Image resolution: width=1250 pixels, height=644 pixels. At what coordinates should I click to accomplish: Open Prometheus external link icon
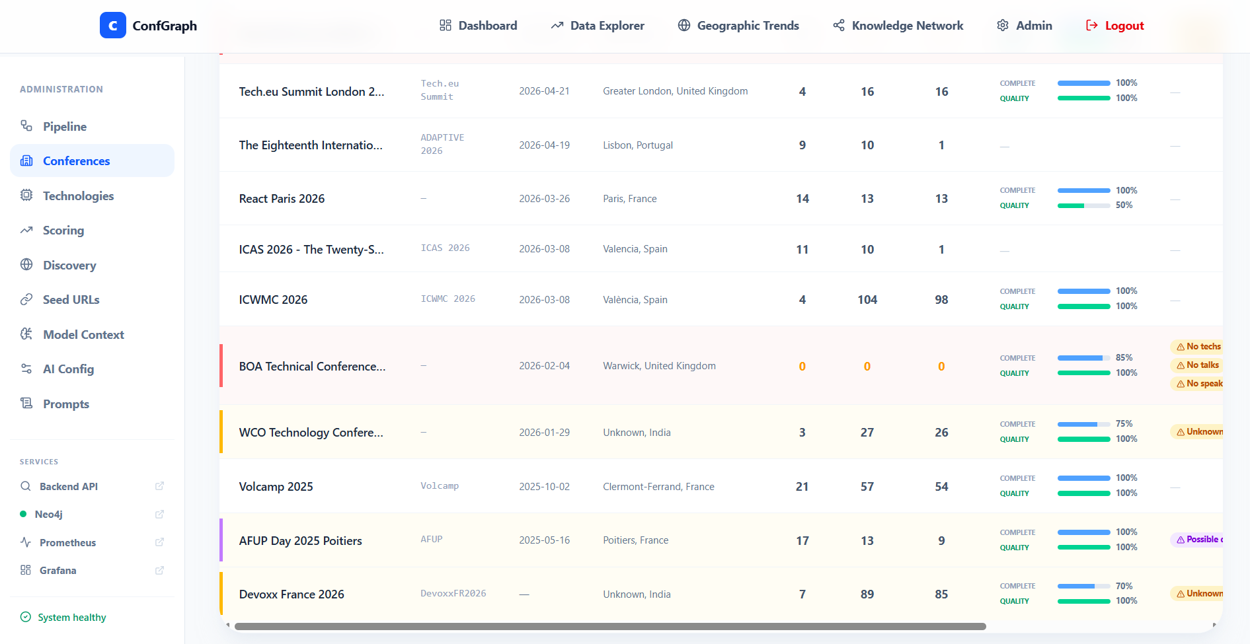(159, 542)
